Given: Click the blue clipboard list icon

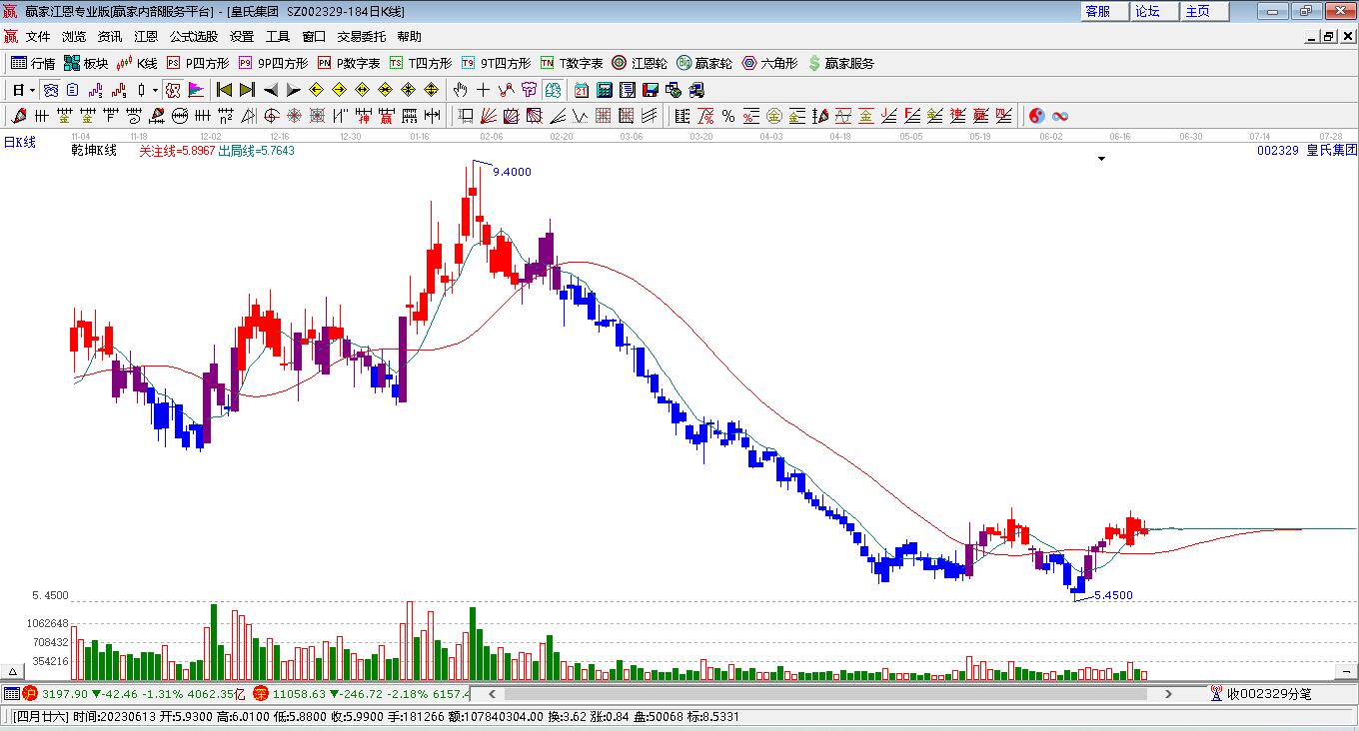Looking at the screenshot, I should [72, 90].
